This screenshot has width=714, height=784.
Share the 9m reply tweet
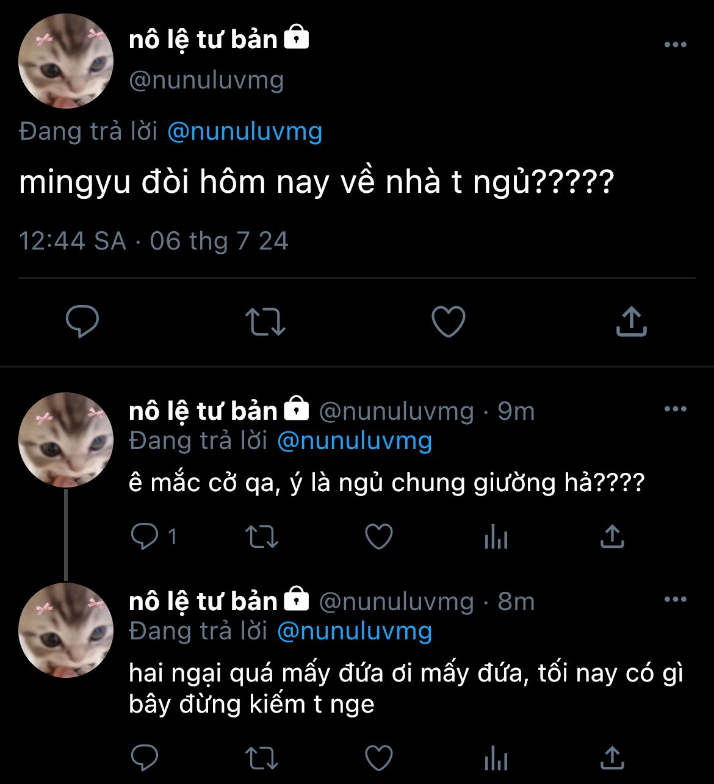pos(612,537)
